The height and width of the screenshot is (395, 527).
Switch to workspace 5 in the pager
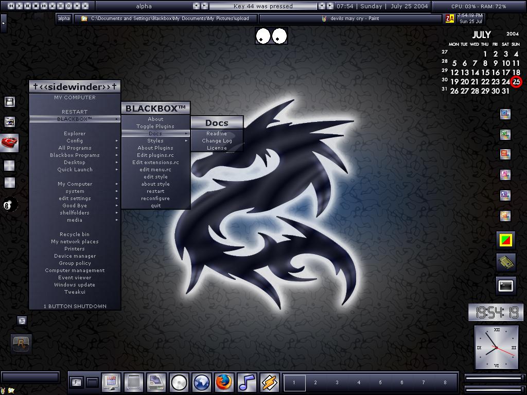(380, 383)
